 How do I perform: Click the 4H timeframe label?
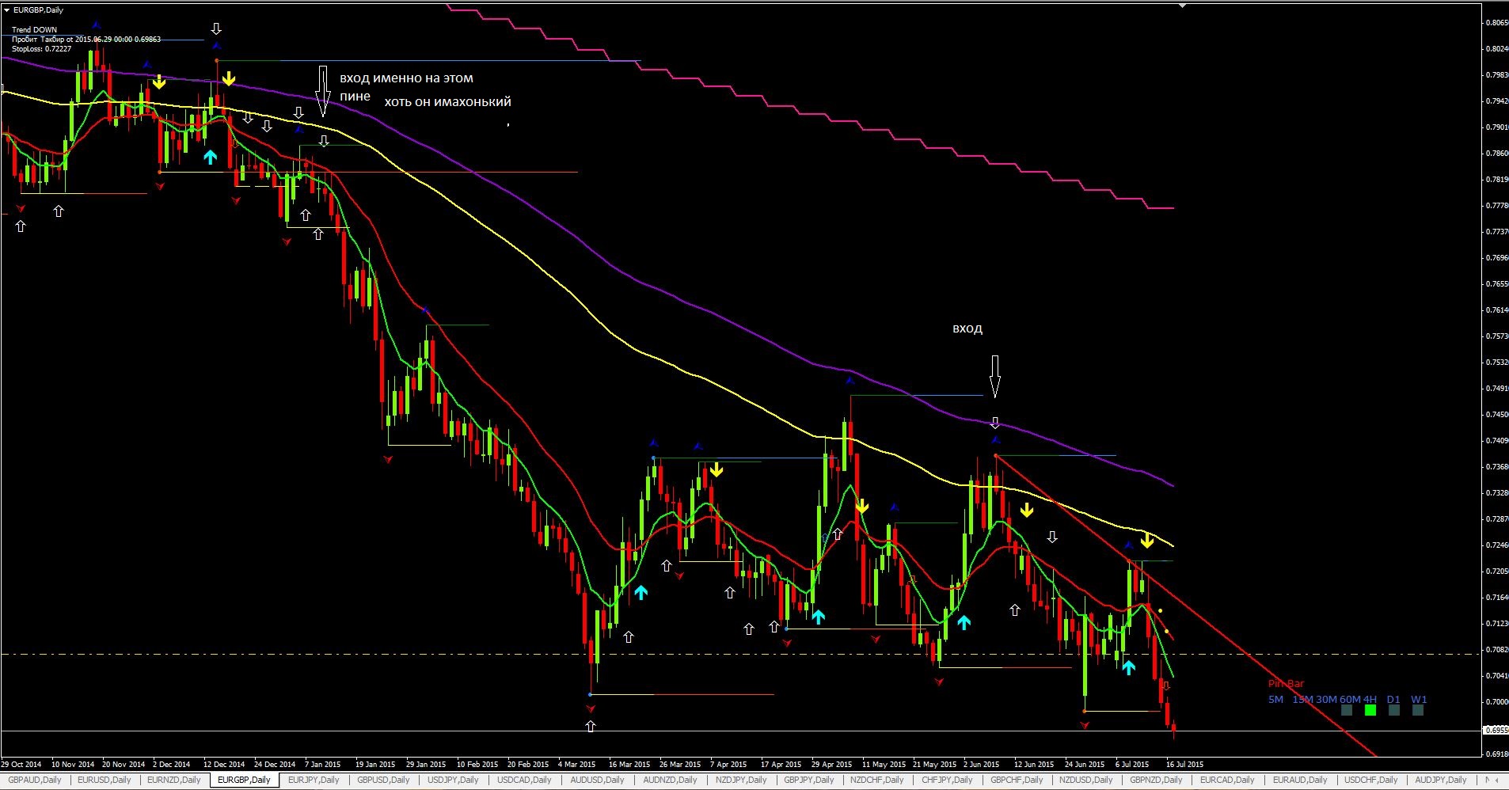[1370, 699]
